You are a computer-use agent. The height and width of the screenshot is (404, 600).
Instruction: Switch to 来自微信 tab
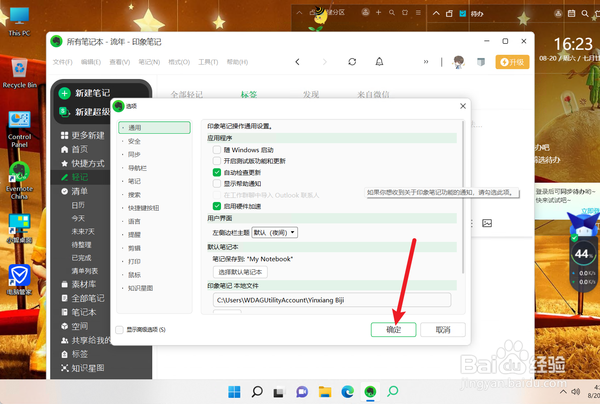click(x=373, y=95)
